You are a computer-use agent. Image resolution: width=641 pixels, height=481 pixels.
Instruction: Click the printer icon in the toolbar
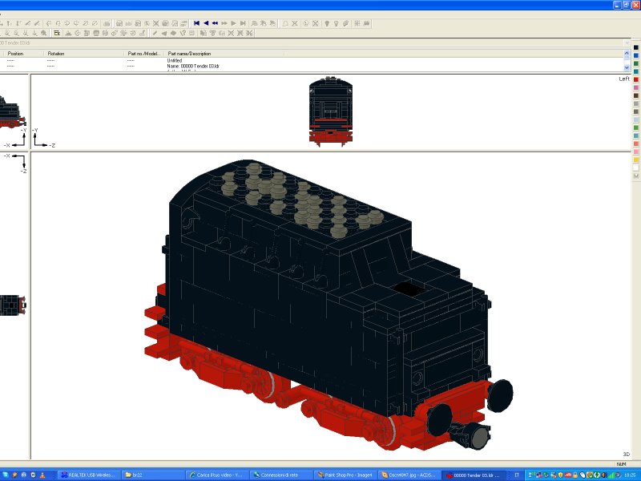pyautogui.click(x=107, y=23)
